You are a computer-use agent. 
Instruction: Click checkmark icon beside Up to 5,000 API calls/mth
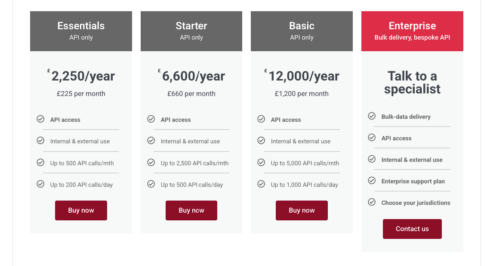(x=261, y=163)
